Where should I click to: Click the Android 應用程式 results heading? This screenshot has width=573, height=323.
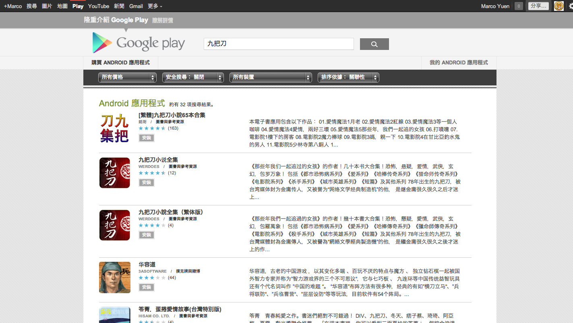tap(132, 104)
